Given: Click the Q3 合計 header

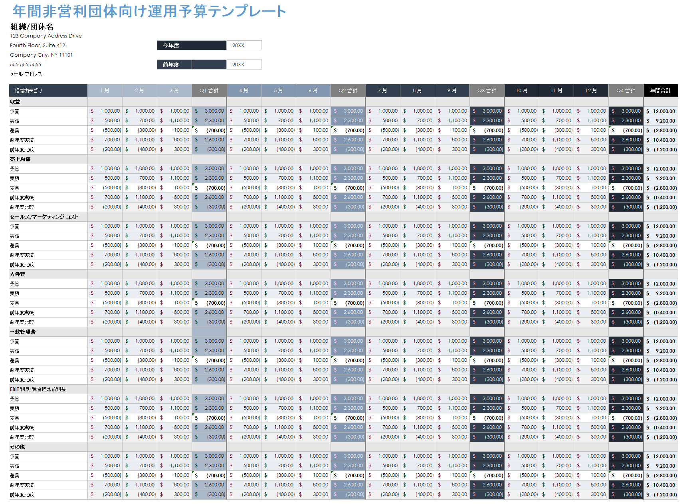Looking at the screenshot, I should [x=487, y=91].
